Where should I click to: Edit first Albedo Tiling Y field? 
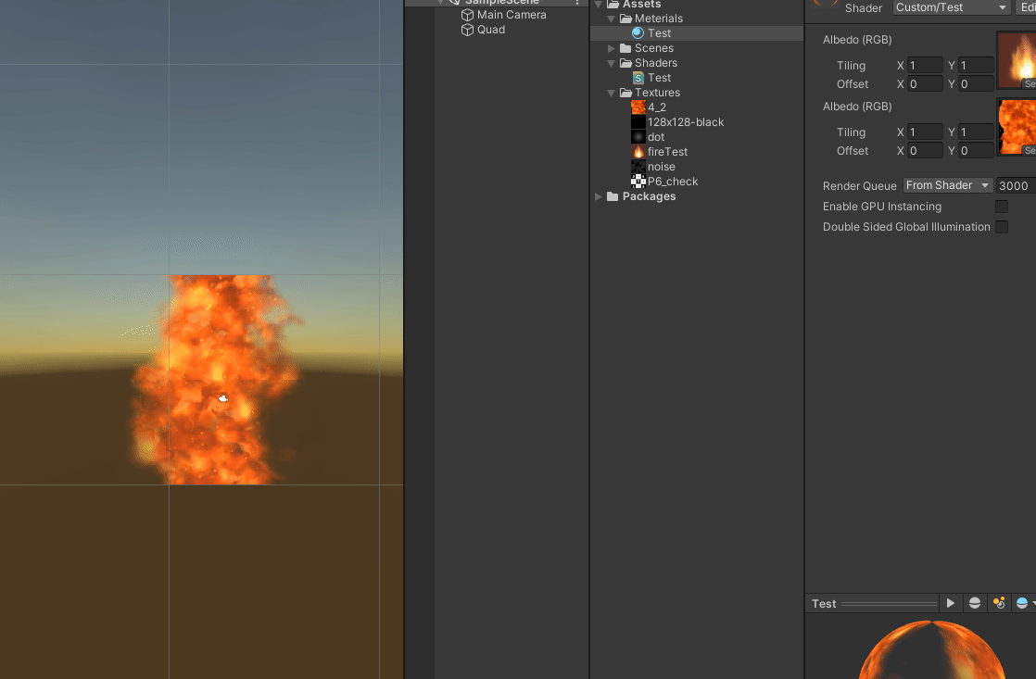(x=976, y=66)
